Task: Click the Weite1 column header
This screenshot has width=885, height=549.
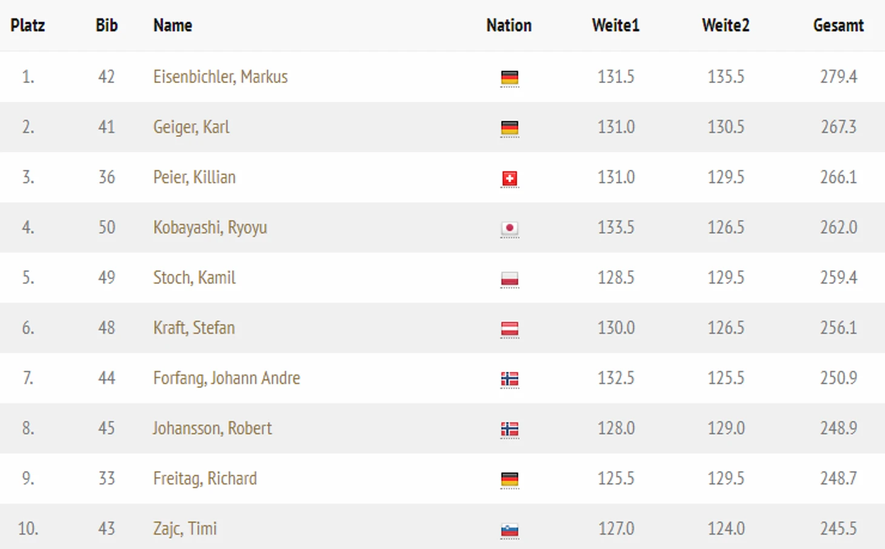Action: [x=616, y=25]
